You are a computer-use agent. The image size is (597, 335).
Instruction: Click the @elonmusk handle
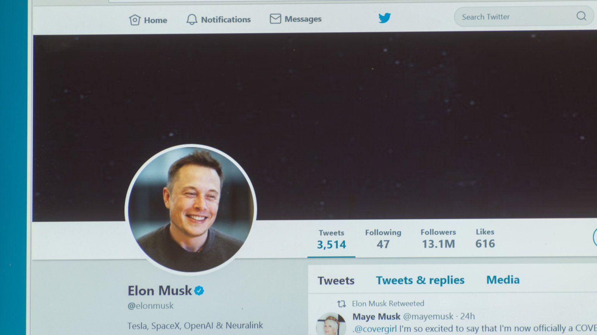coord(151,306)
